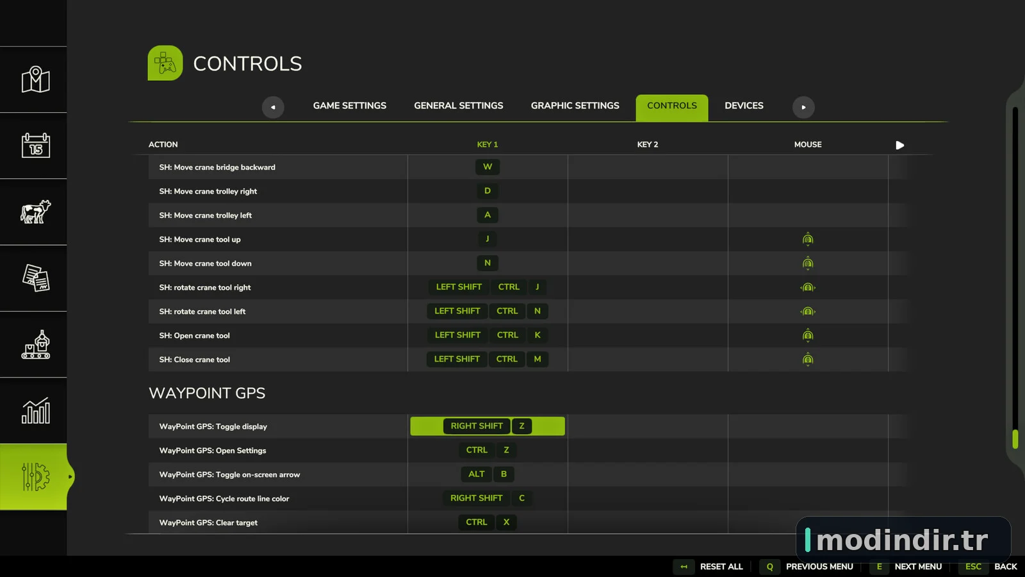
Task: Select 'SH: Open crane tool' action label
Action: pos(194,336)
